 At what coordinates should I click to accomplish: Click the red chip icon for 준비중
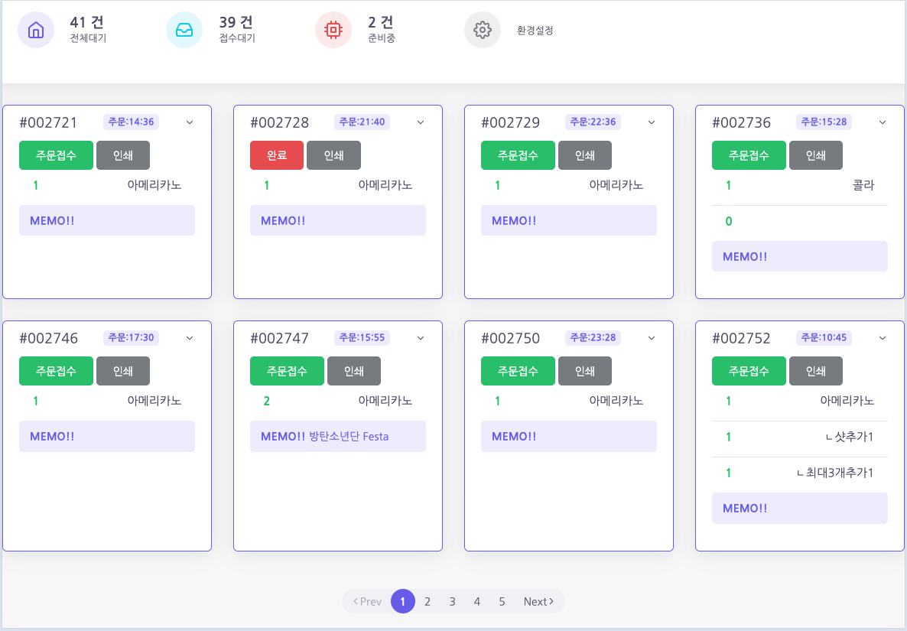click(x=333, y=31)
